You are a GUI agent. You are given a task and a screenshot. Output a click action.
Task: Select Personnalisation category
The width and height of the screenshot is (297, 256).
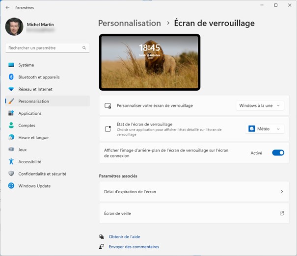(x=47, y=101)
